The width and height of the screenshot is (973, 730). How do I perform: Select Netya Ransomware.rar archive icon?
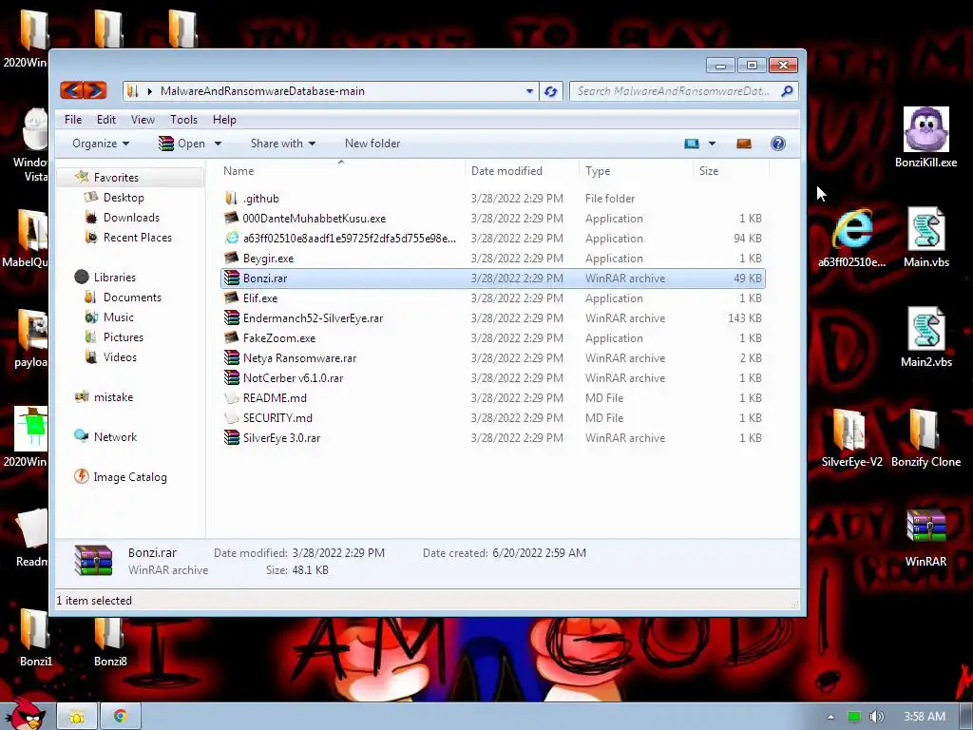232,358
